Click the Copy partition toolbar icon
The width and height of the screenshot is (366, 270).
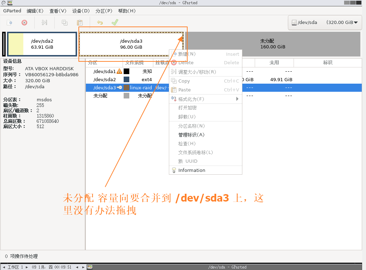click(64, 22)
